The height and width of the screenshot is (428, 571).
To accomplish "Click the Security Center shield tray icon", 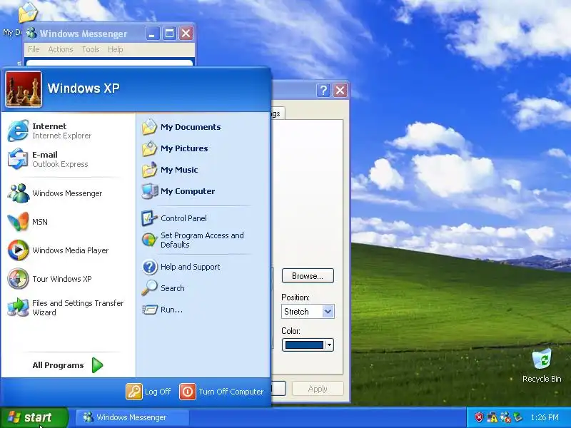I will (478, 417).
